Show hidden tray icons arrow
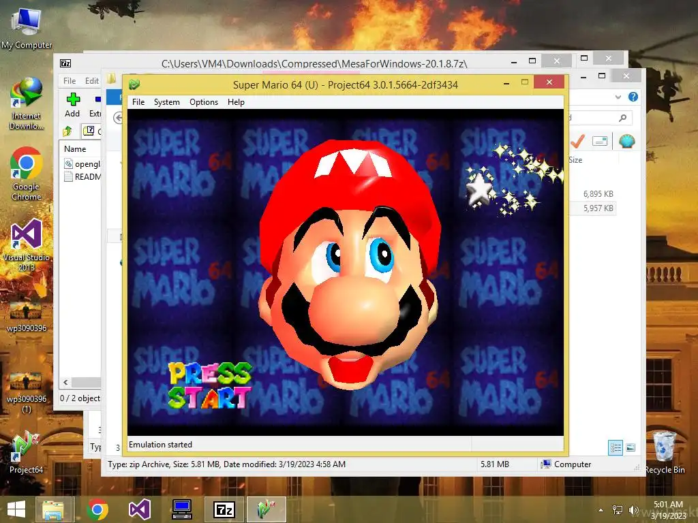Image resolution: width=698 pixels, height=523 pixels. coord(601,510)
